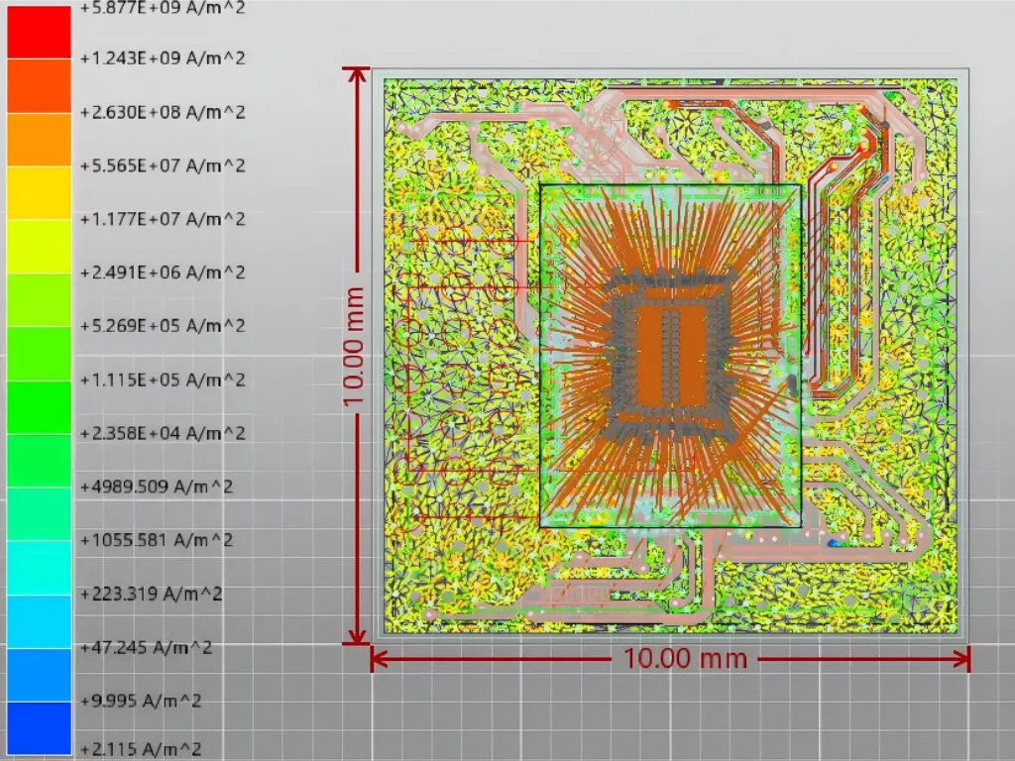Click the +223.319 A/m^2 legend value
This screenshot has height=761, width=1015.
pyautogui.click(x=151, y=594)
